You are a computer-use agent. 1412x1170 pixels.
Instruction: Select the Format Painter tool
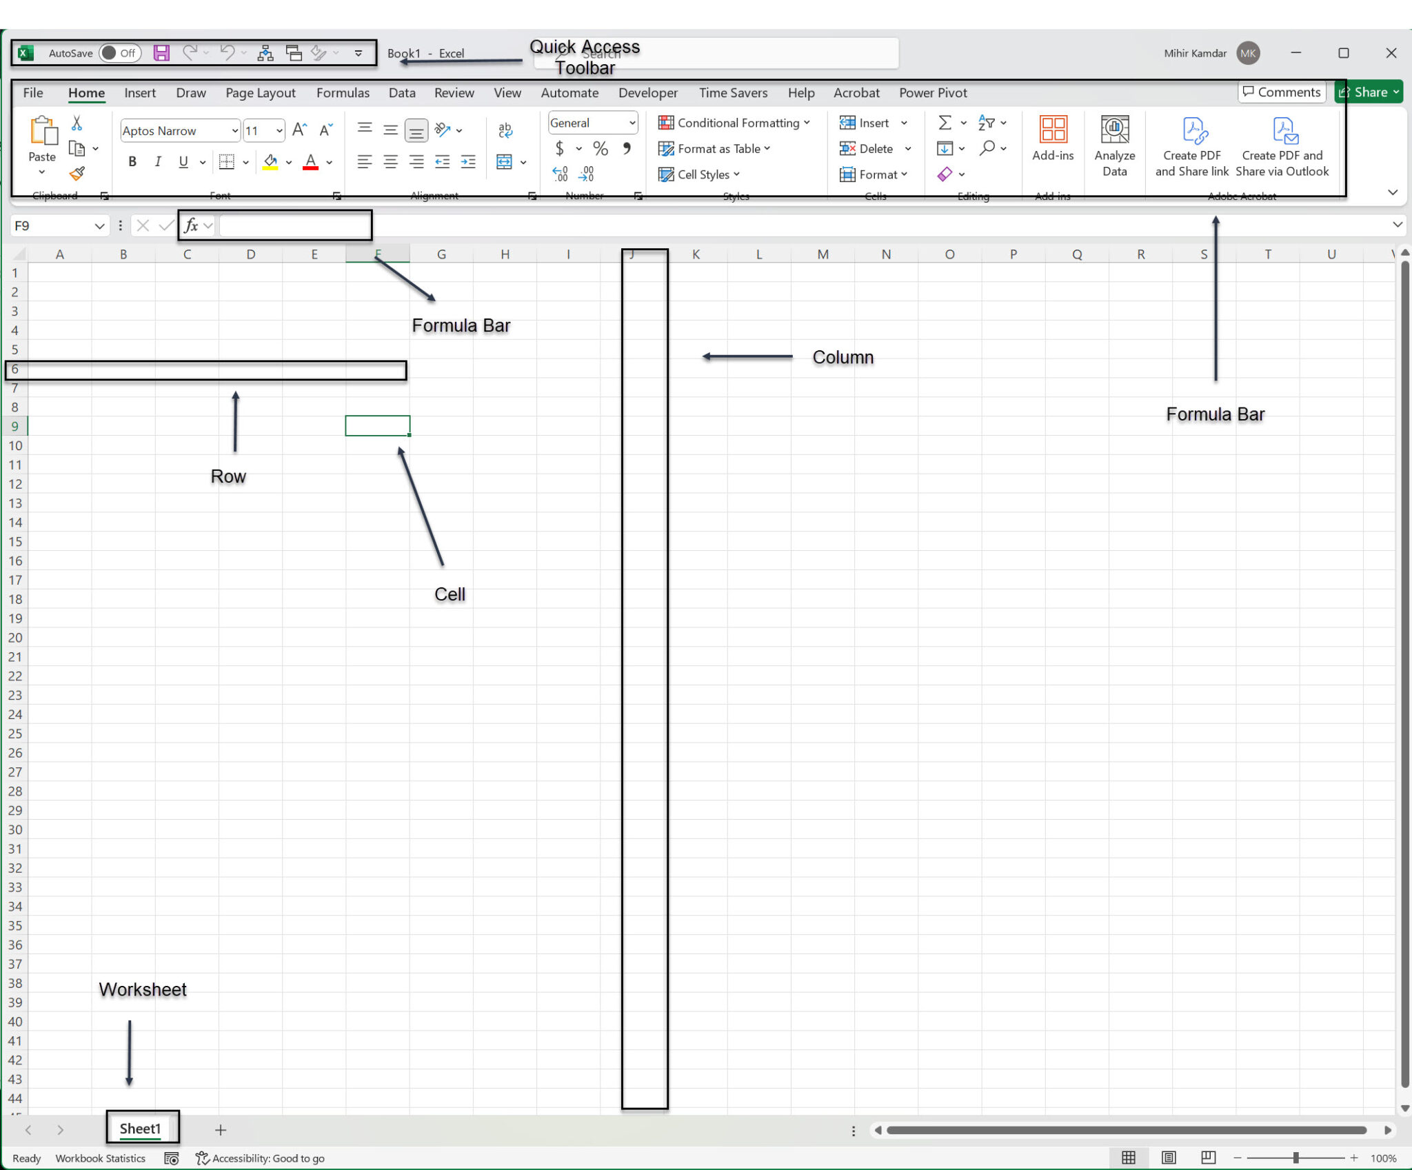pos(77,174)
